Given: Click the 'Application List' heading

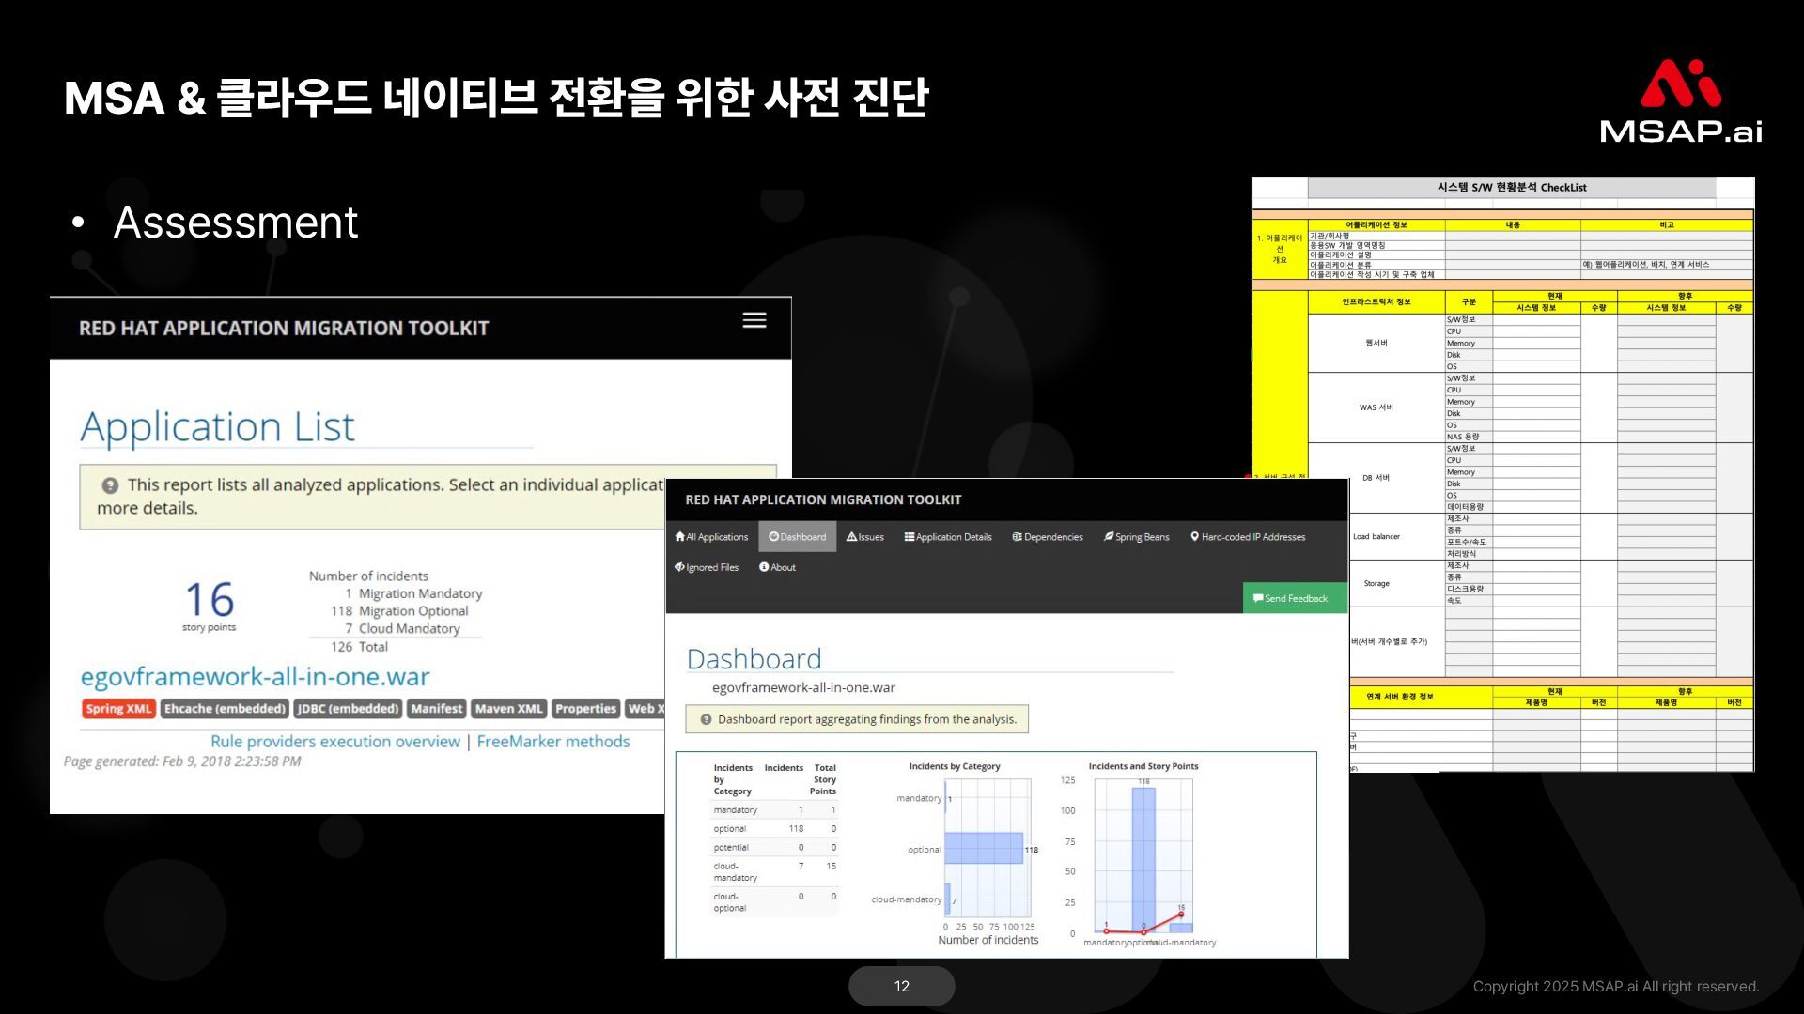Looking at the screenshot, I should coord(217,427).
